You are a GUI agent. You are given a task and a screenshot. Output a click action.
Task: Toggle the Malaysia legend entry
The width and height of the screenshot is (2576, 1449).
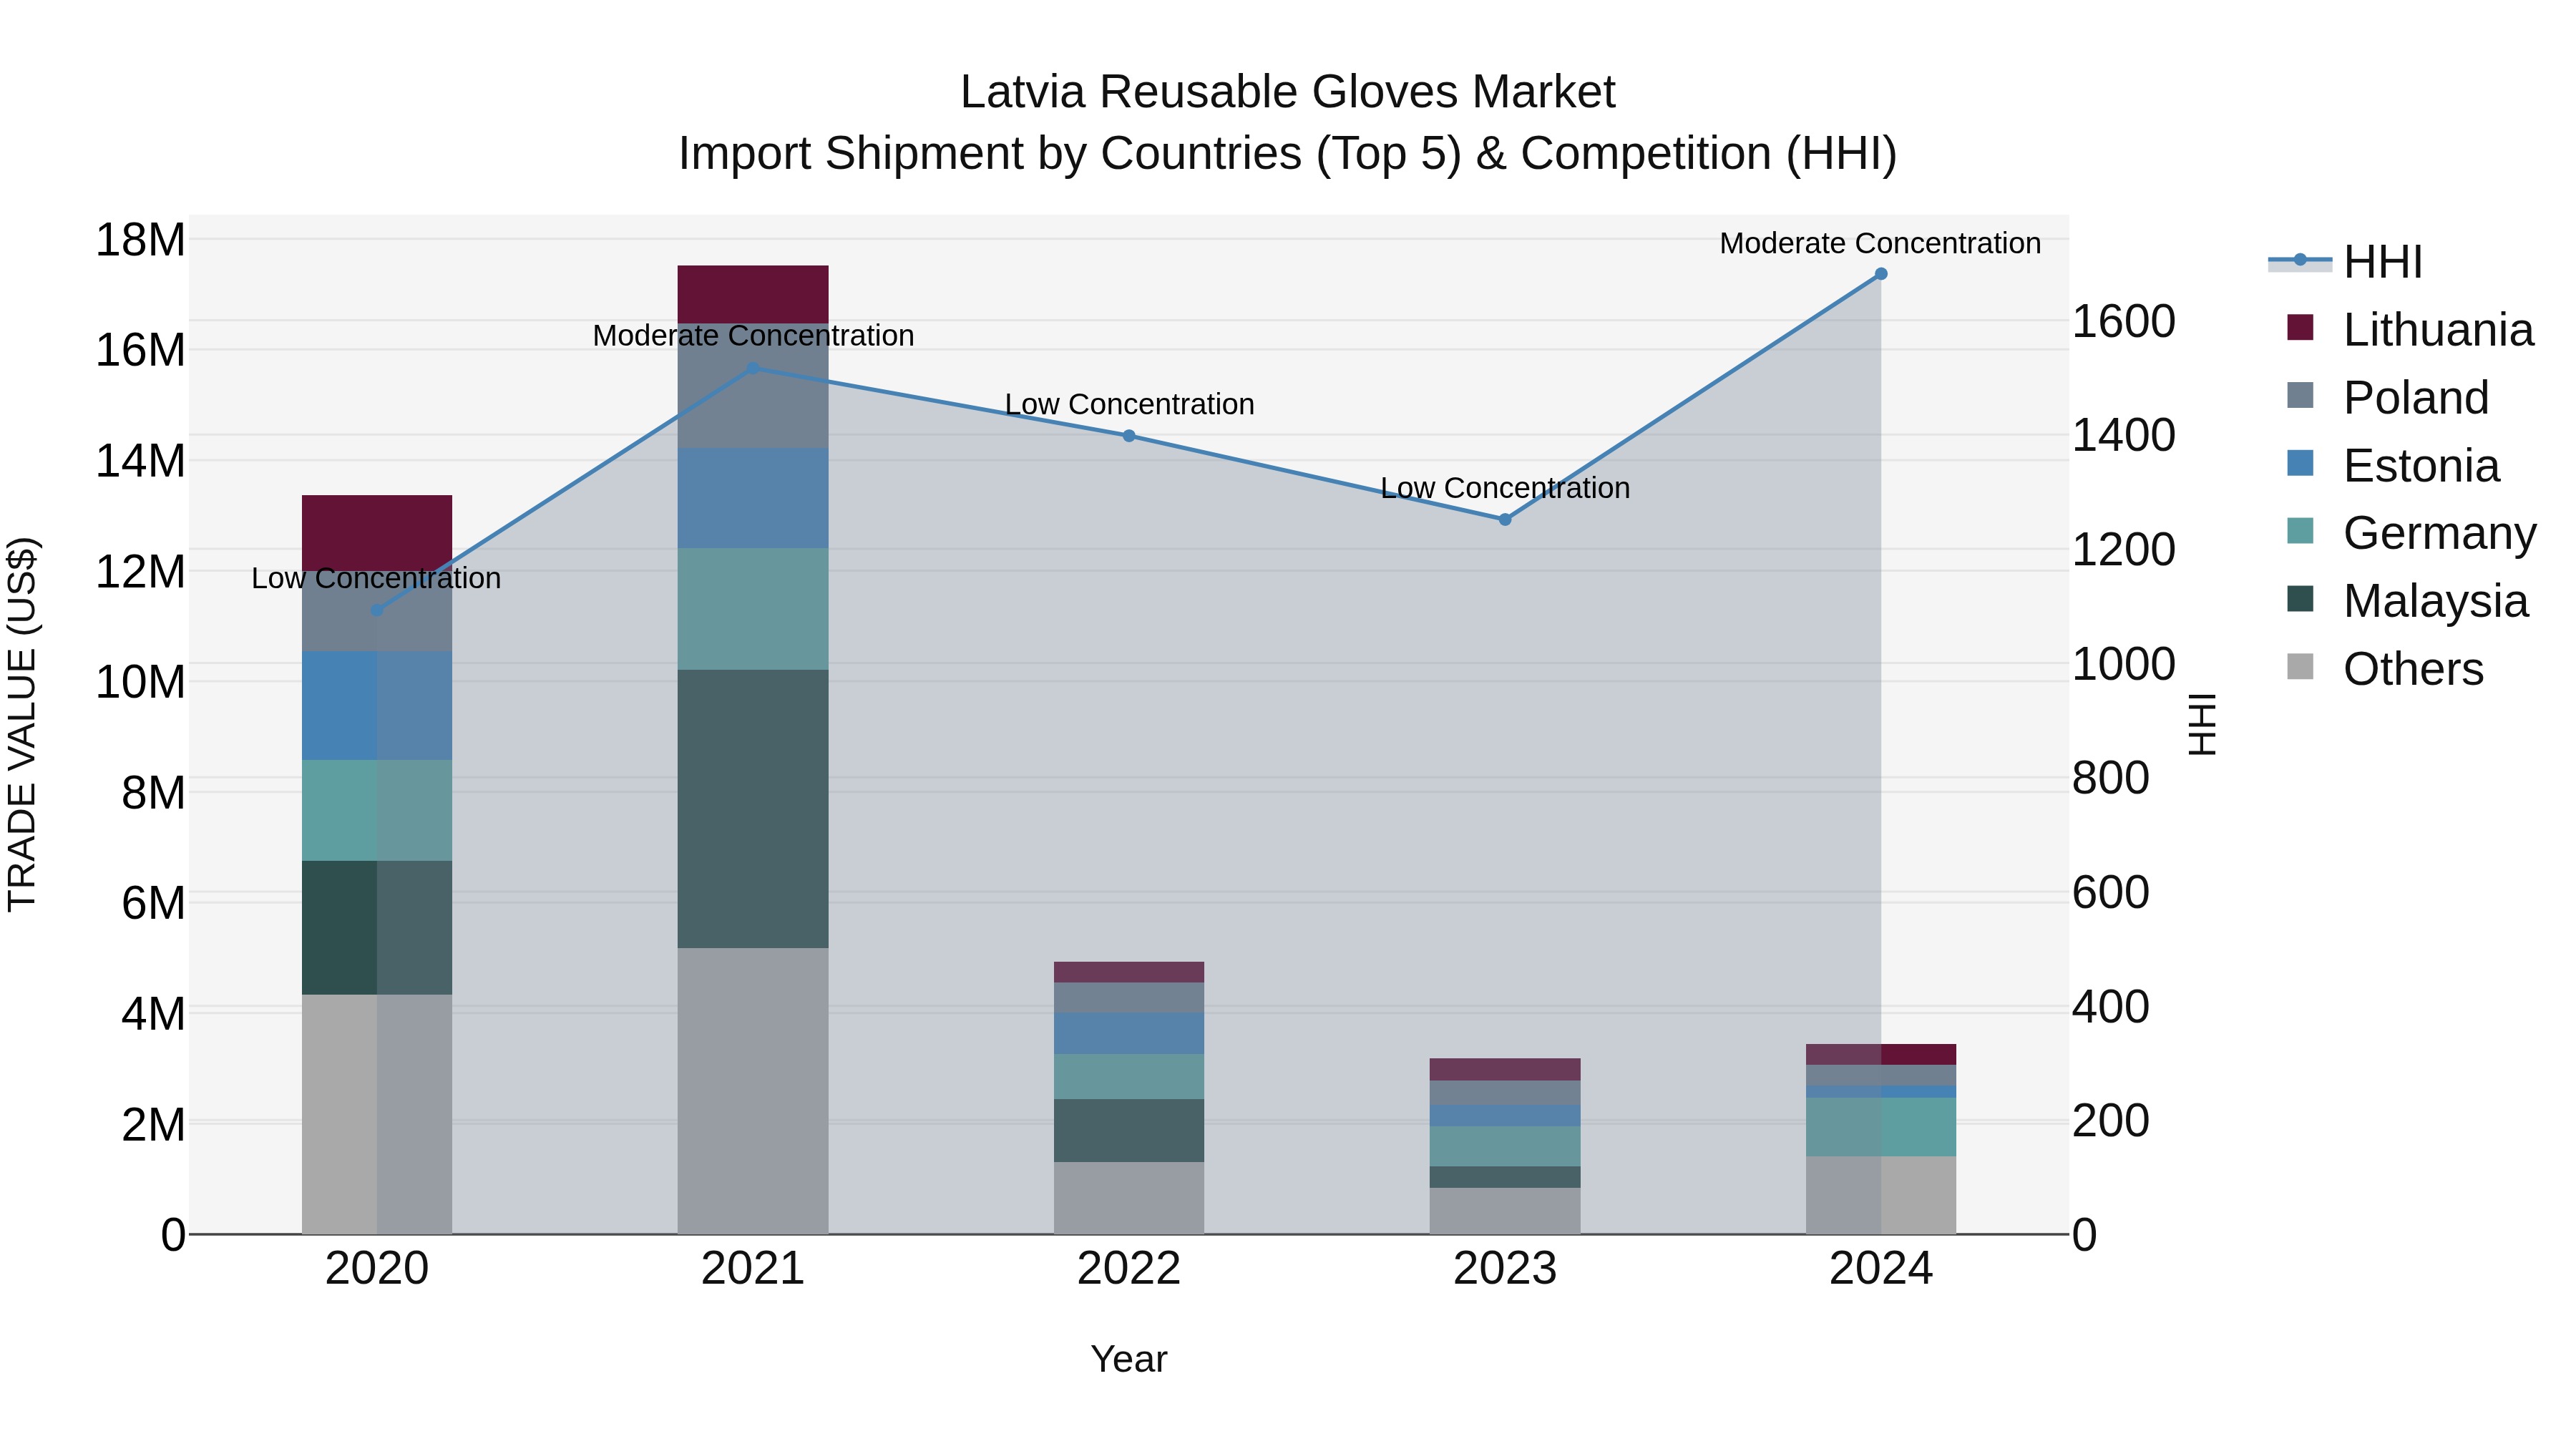(2407, 600)
